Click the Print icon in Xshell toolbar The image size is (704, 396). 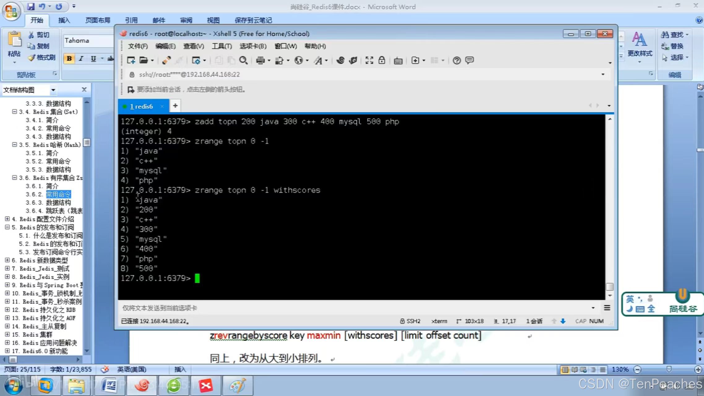coord(260,60)
